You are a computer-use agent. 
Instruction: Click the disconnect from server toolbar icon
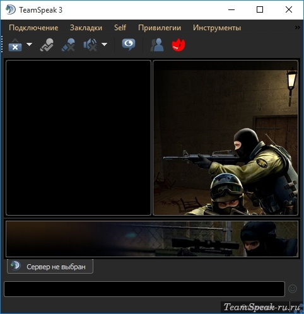[15, 45]
